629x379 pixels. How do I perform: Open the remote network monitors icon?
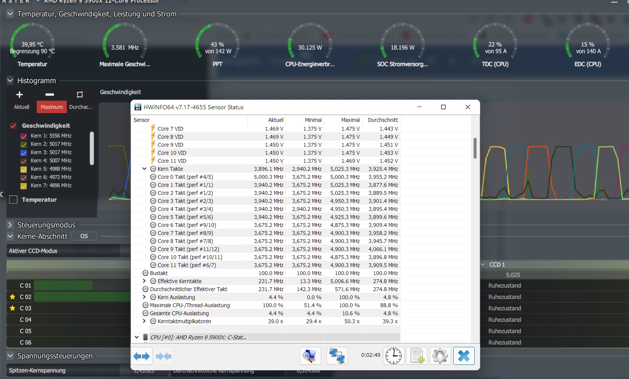click(x=337, y=356)
